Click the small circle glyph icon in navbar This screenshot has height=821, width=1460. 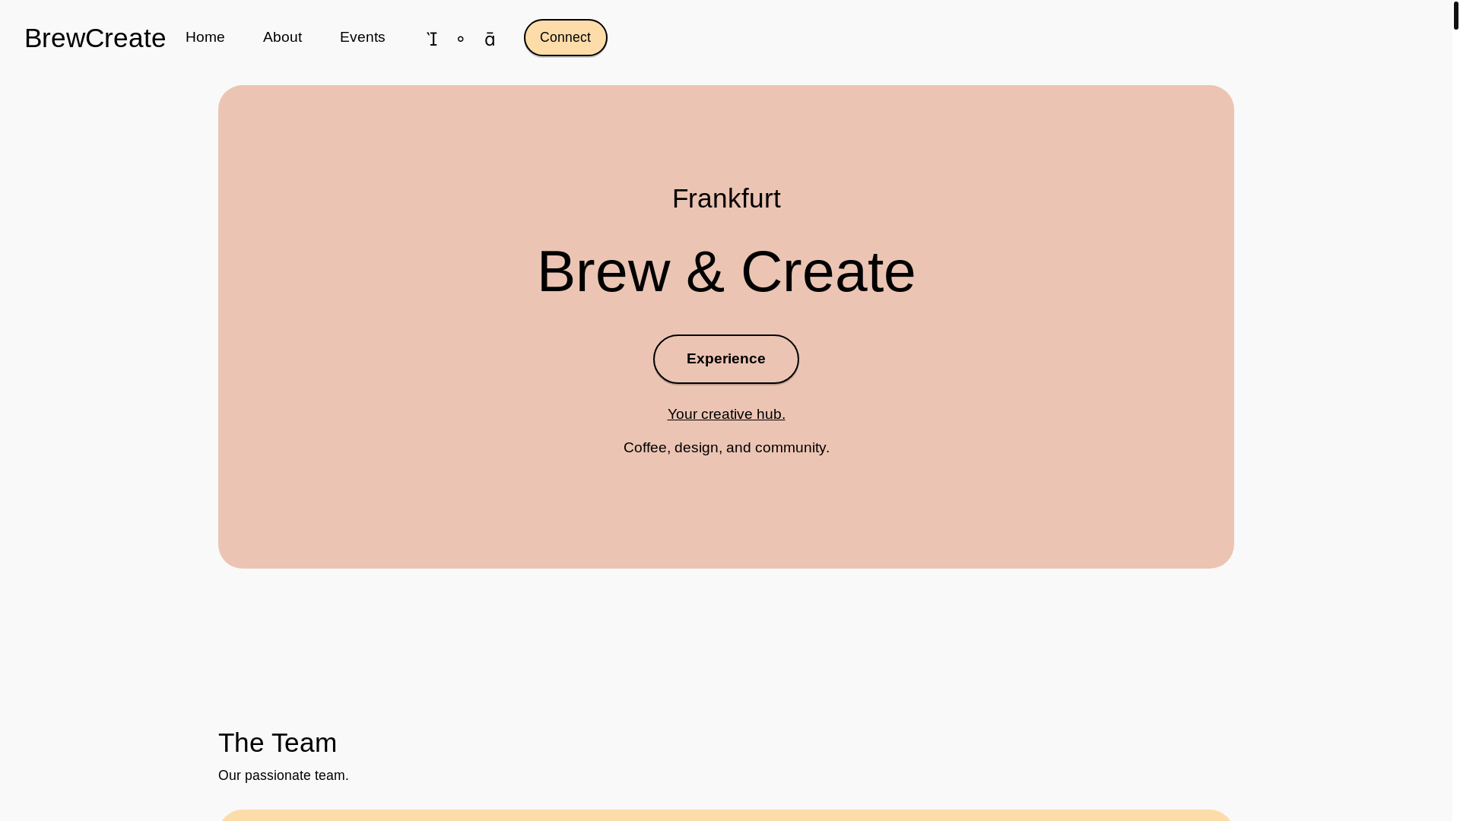461,39
